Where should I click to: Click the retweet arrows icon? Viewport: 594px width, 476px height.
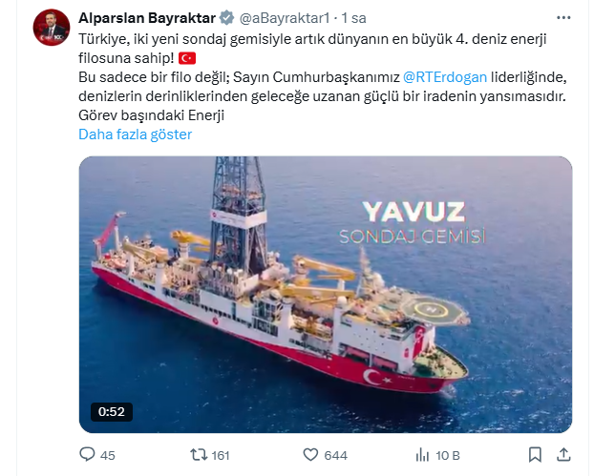pos(198,454)
